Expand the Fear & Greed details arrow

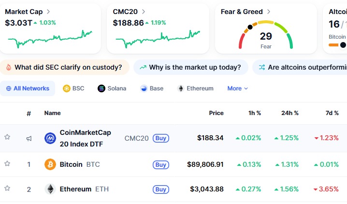269,11
